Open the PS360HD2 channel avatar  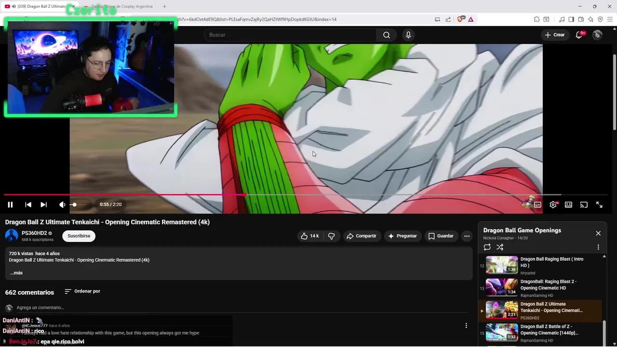click(x=12, y=236)
